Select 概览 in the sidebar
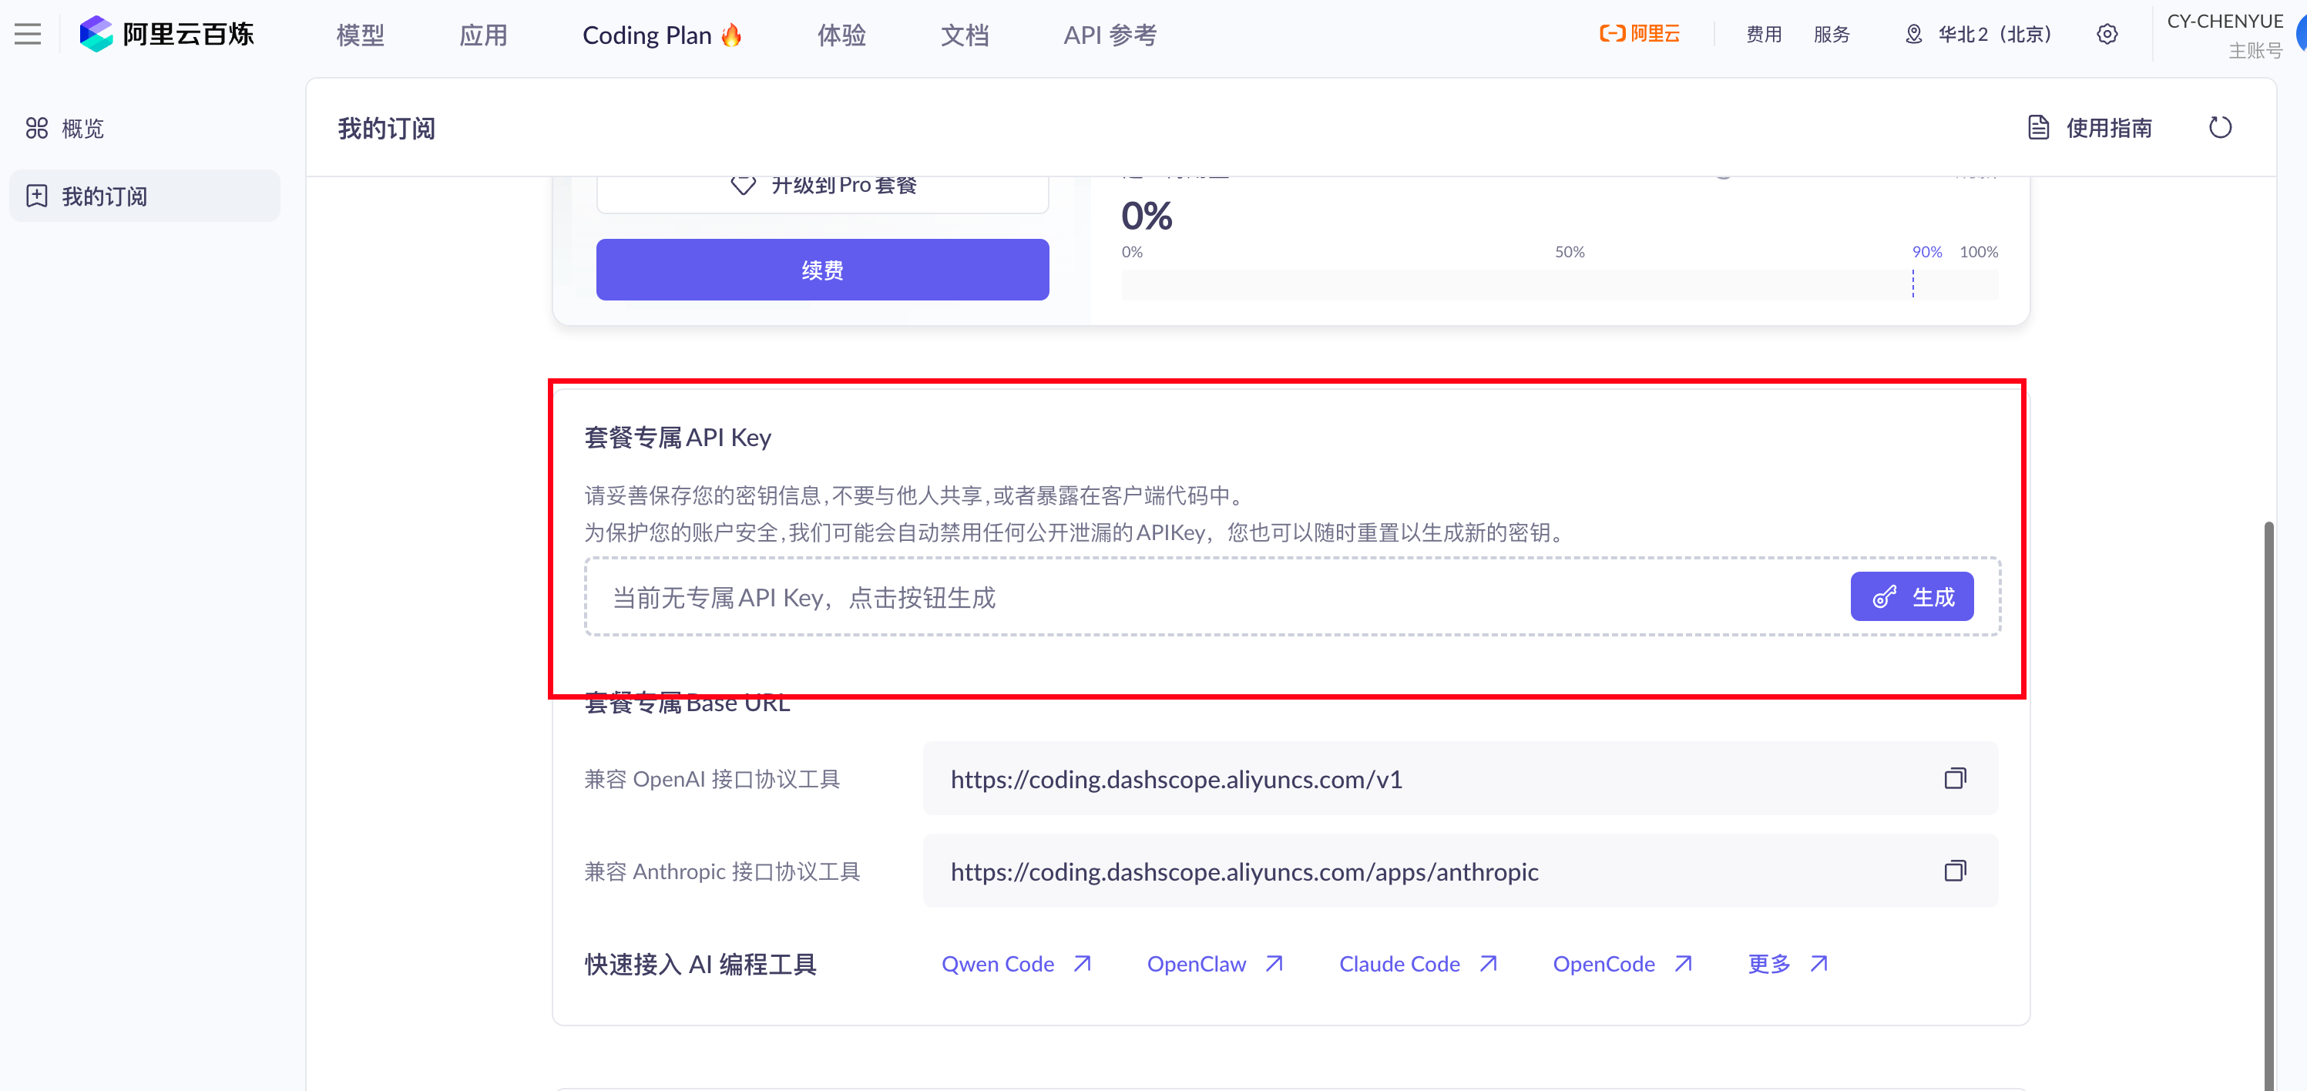The width and height of the screenshot is (2307, 1091). tap(82, 128)
